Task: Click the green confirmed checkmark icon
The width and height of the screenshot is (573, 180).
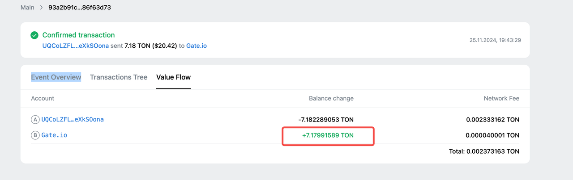Action: click(x=34, y=35)
